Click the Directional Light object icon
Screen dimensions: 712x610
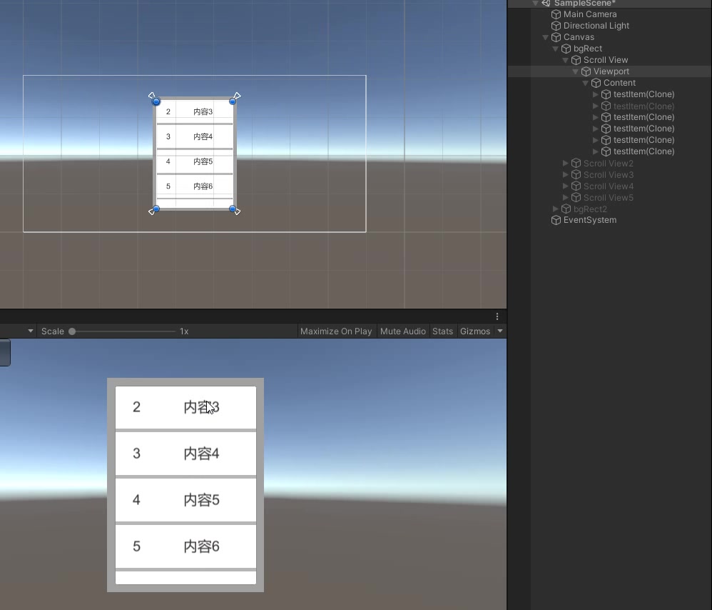click(556, 26)
